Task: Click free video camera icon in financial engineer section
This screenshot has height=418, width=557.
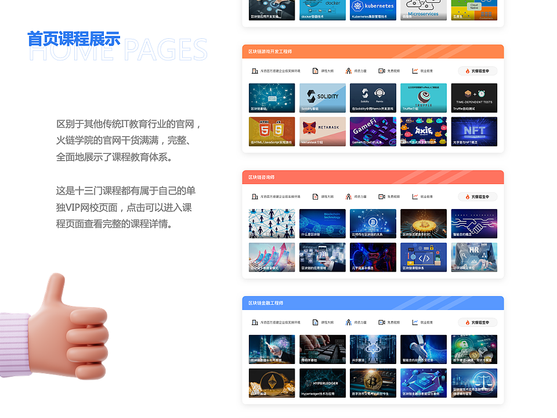Action: coord(382,322)
